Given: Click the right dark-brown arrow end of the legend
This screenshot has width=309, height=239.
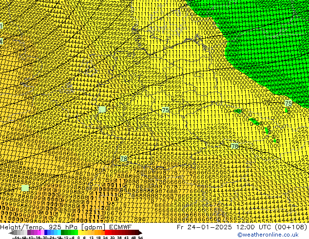Looking at the screenshot, I should pos(140,233).
